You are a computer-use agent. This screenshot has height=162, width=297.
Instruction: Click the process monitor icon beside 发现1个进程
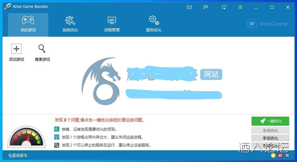tap(57, 137)
